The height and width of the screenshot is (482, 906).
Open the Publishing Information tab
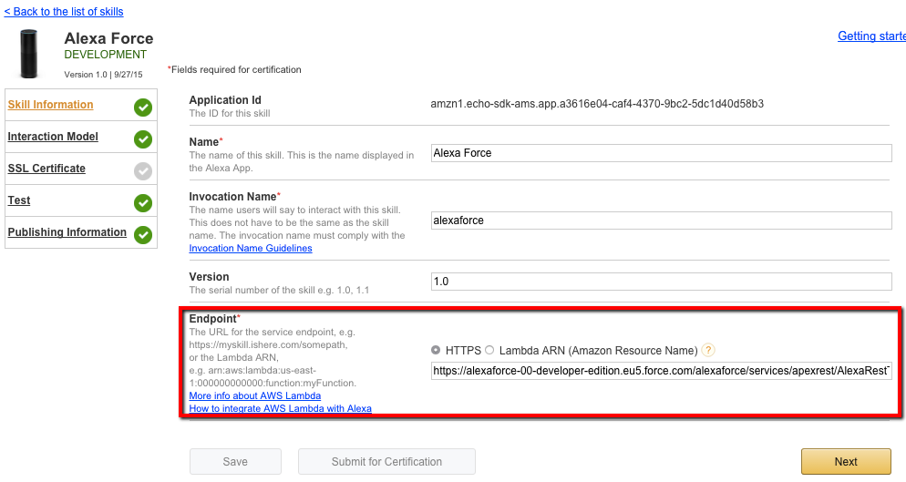[67, 231]
